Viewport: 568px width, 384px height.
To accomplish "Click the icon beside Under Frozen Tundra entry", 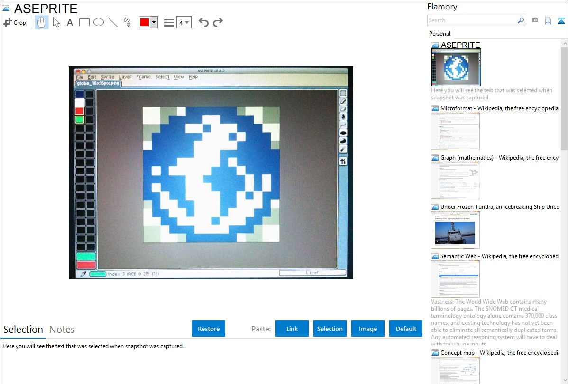I will (435, 207).
